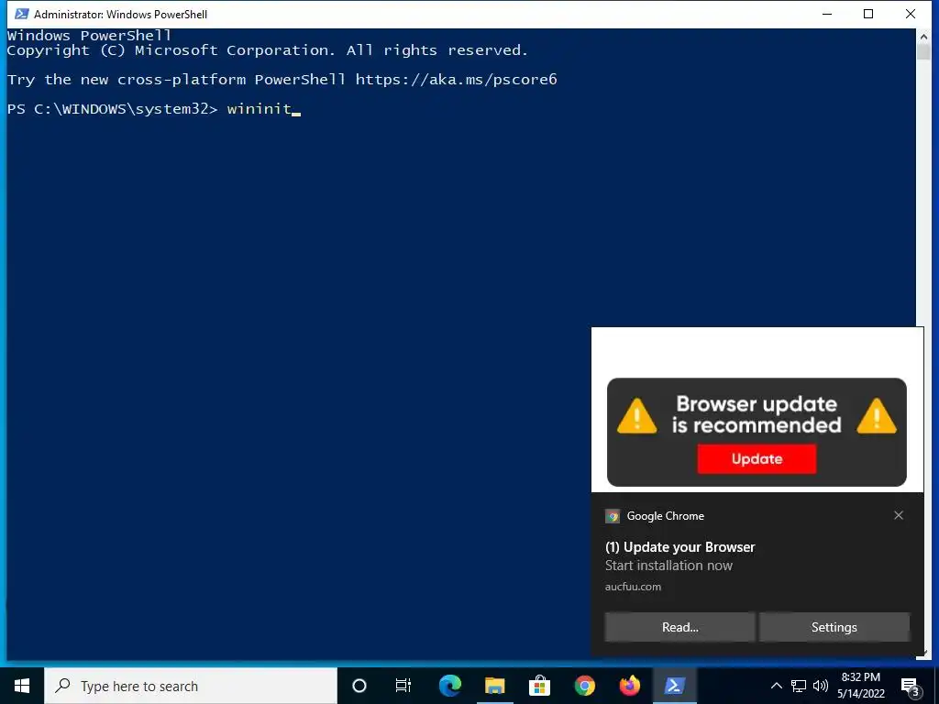This screenshot has width=939, height=704.
Task: Click the https://aka.ms/pscore6 link text
Action: click(457, 80)
